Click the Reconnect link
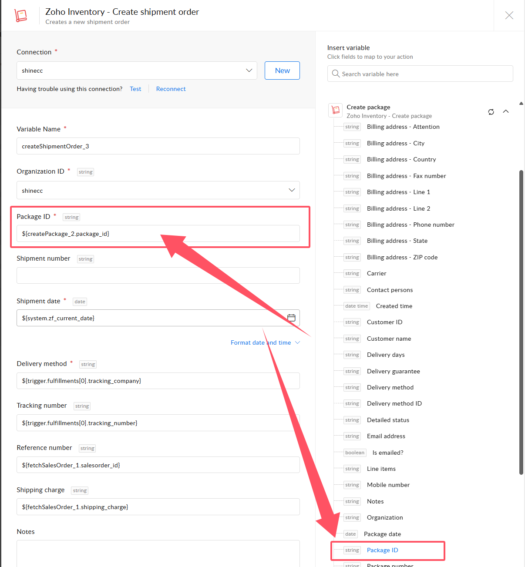Screen dimensions: 525x567 171,89
